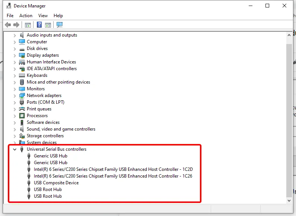Select the System devices label

[42, 143]
